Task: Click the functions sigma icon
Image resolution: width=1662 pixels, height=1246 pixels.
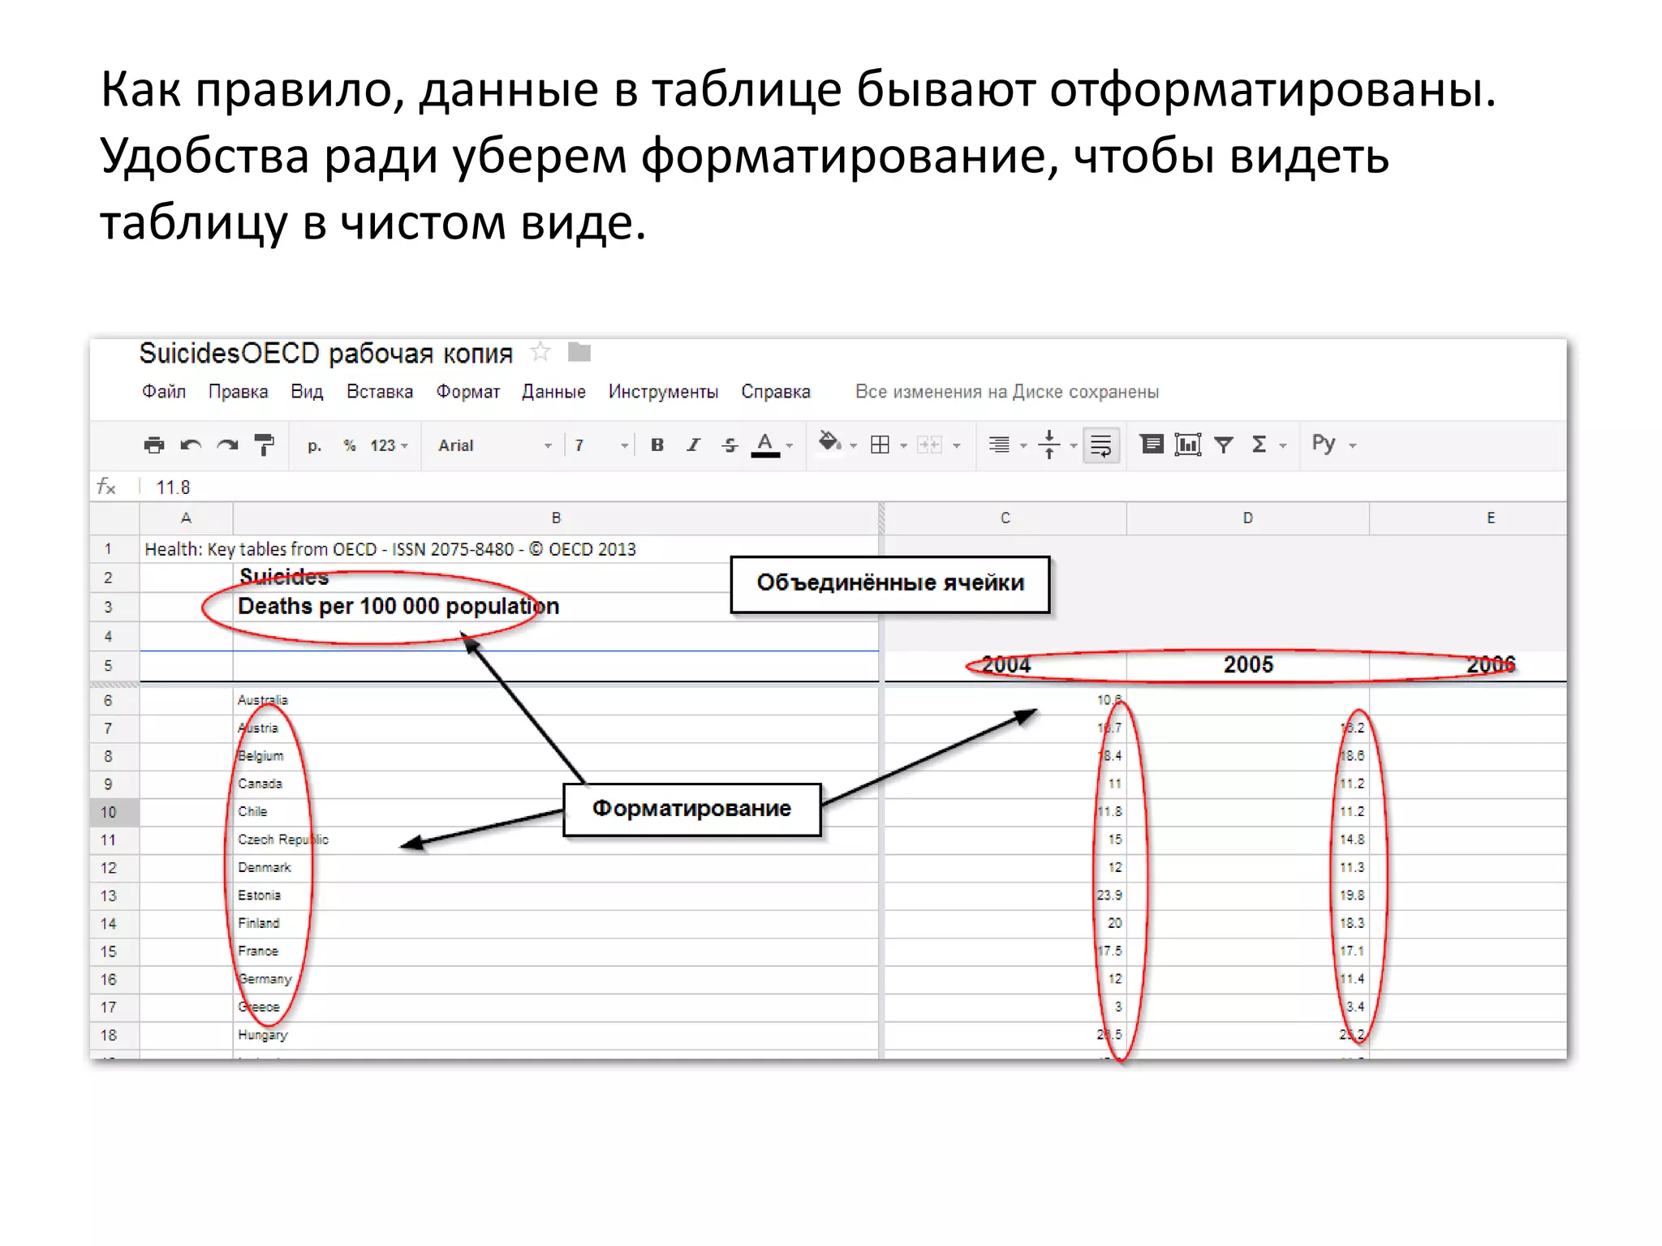Action: 1259,445
